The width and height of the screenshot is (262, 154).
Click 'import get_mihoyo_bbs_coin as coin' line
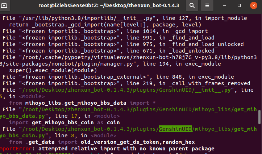point(65,122)
